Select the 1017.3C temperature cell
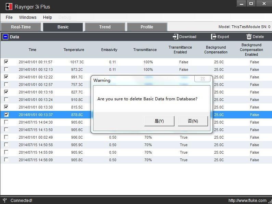 77,62
